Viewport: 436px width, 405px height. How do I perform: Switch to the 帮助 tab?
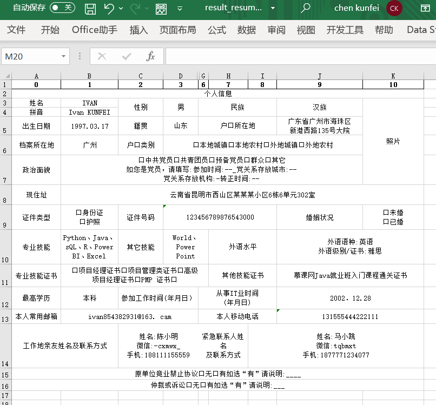[384, 30]
